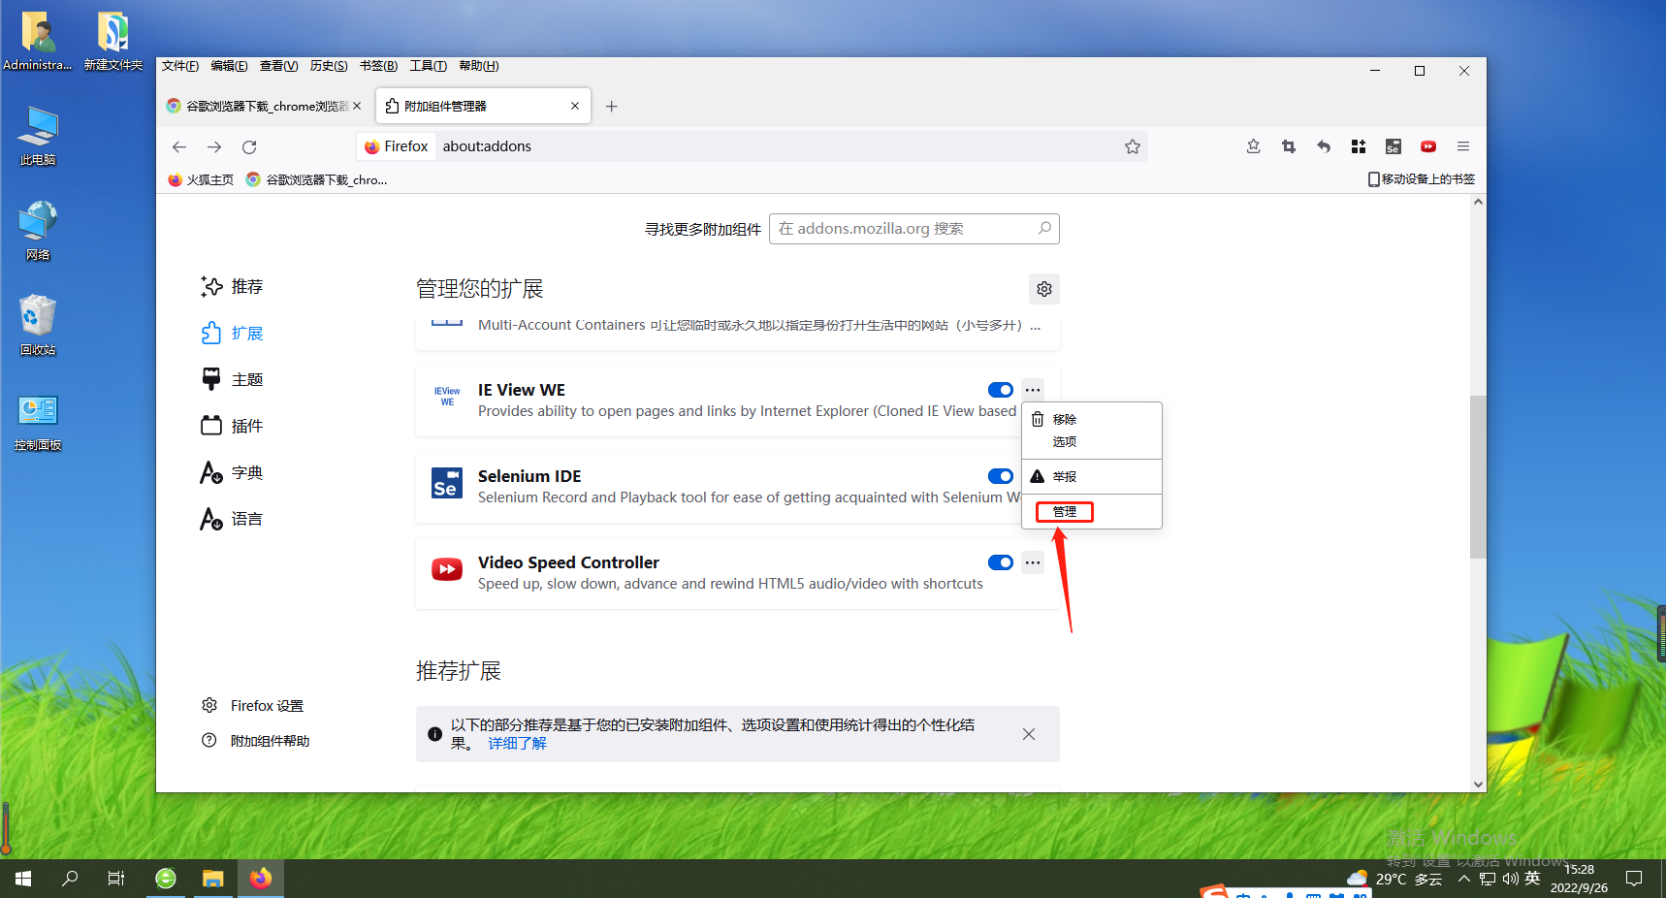
Task: Click the search magnifier in addons search
Action: [x=1044, y=229]
